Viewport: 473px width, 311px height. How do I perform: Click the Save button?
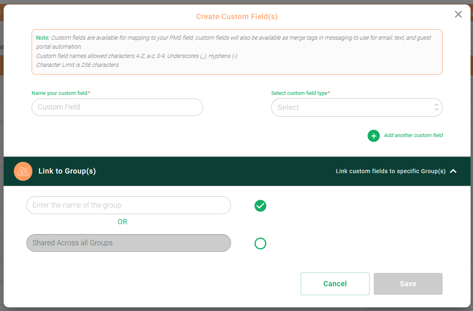(408, 284)
